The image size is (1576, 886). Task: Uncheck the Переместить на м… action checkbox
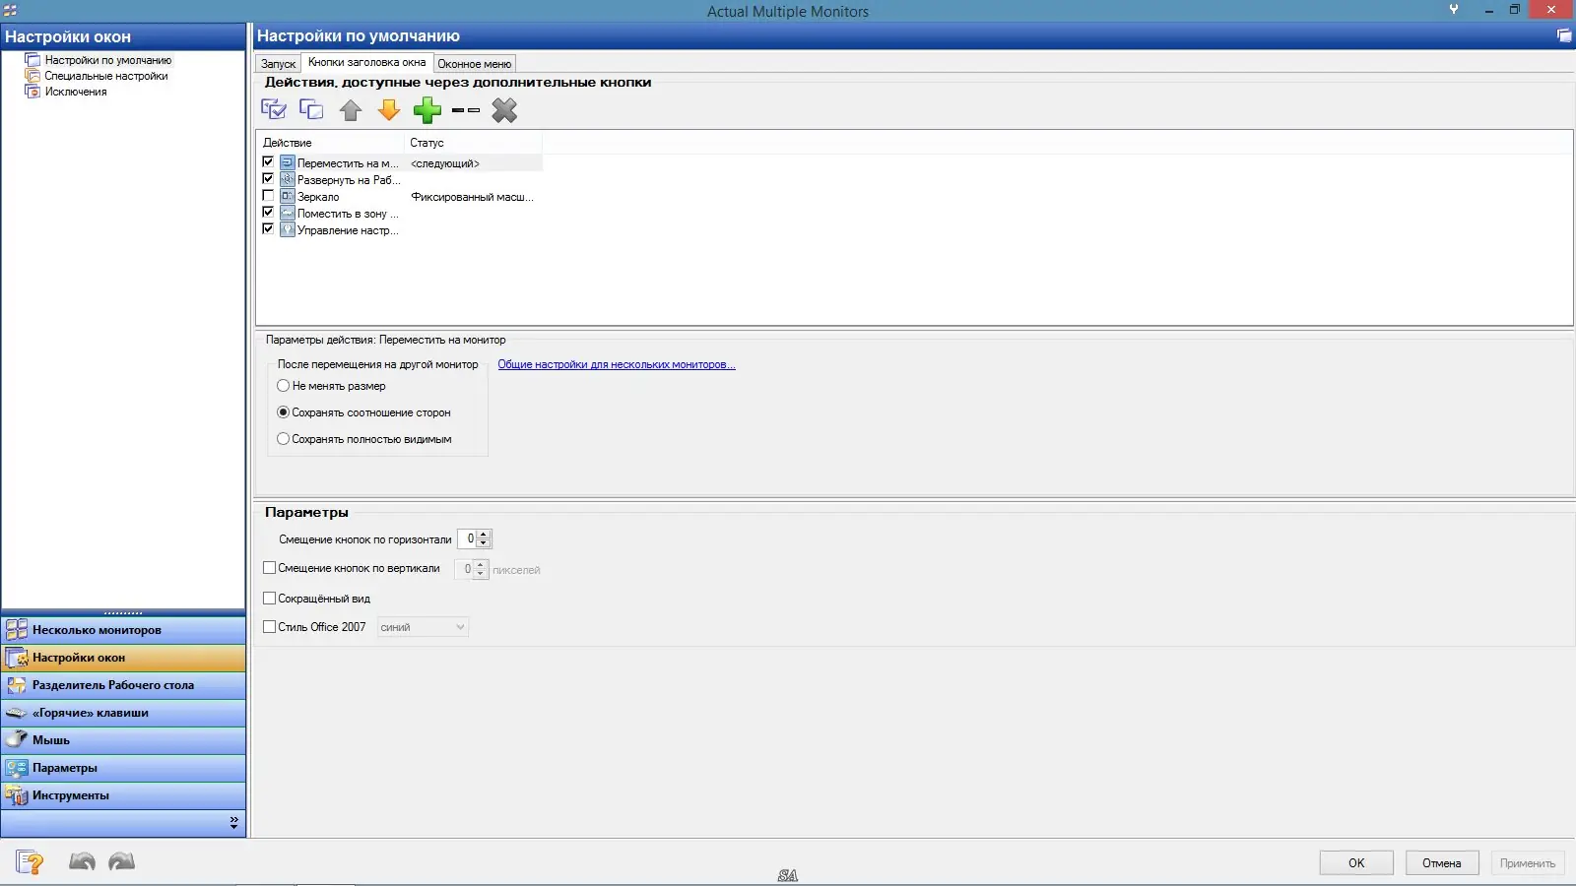pos(268,162)
